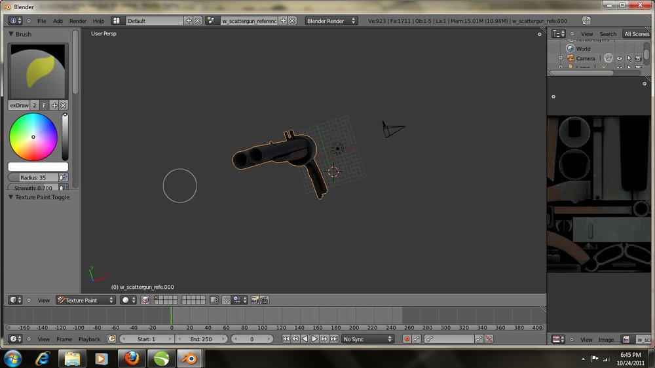The height and width of the screenshot is (368, 655).
Task: Open the Timeline Playback menu
Action: click(89, 339)
